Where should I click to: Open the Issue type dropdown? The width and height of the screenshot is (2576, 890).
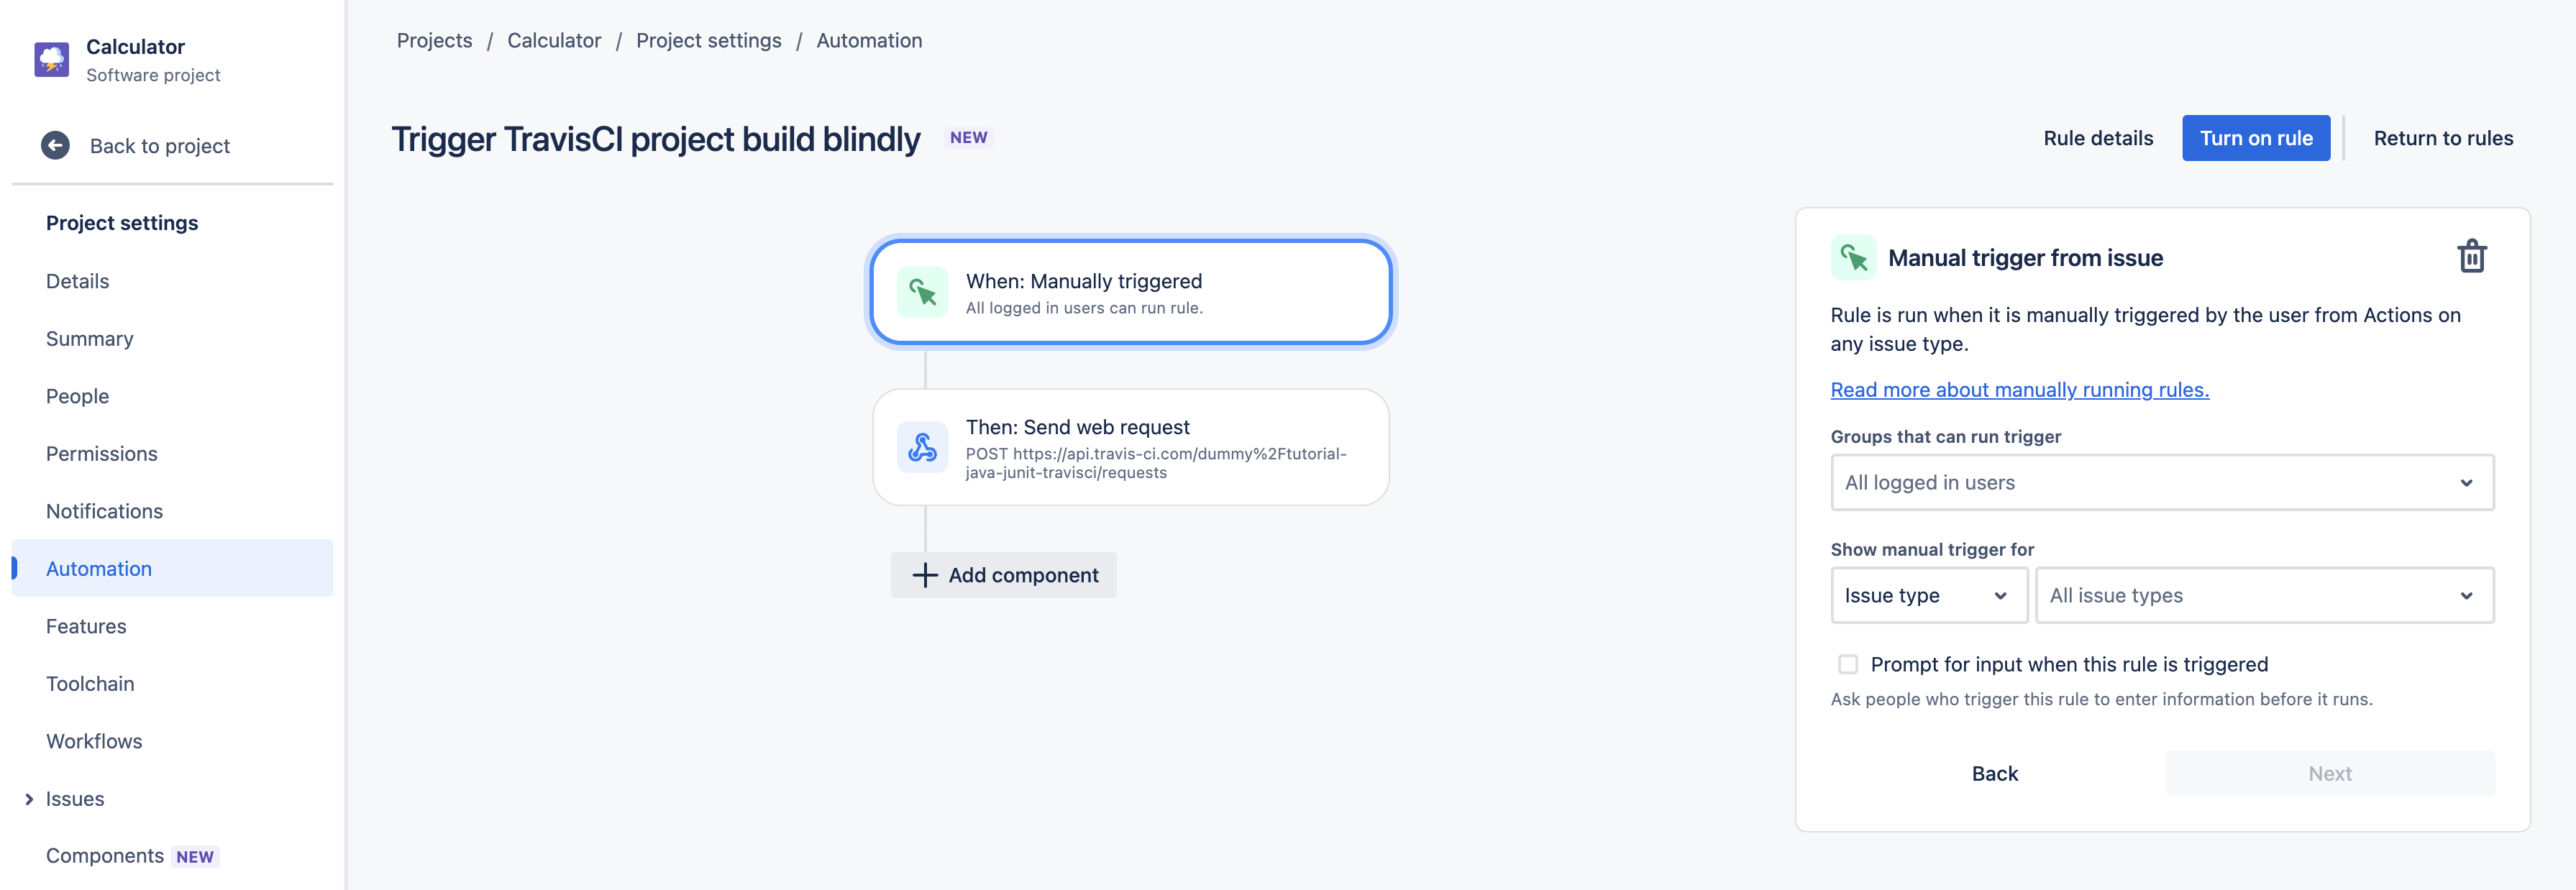coord(1928,595)
